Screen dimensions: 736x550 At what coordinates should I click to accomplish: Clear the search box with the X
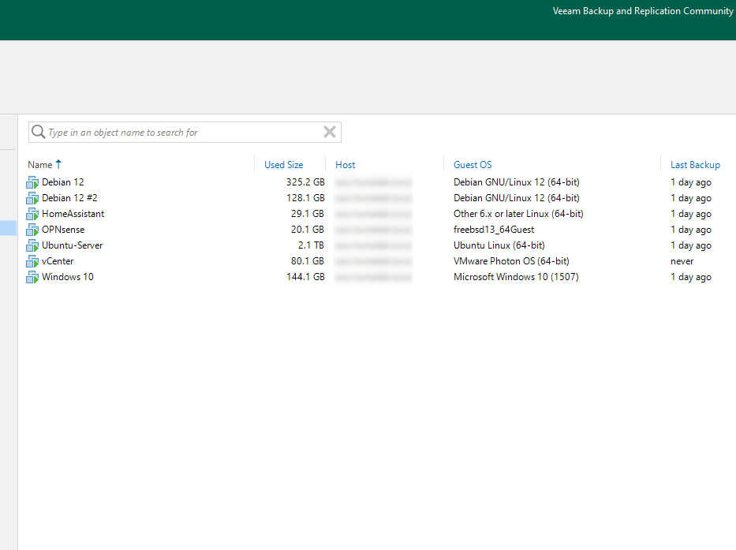[330, 132]
